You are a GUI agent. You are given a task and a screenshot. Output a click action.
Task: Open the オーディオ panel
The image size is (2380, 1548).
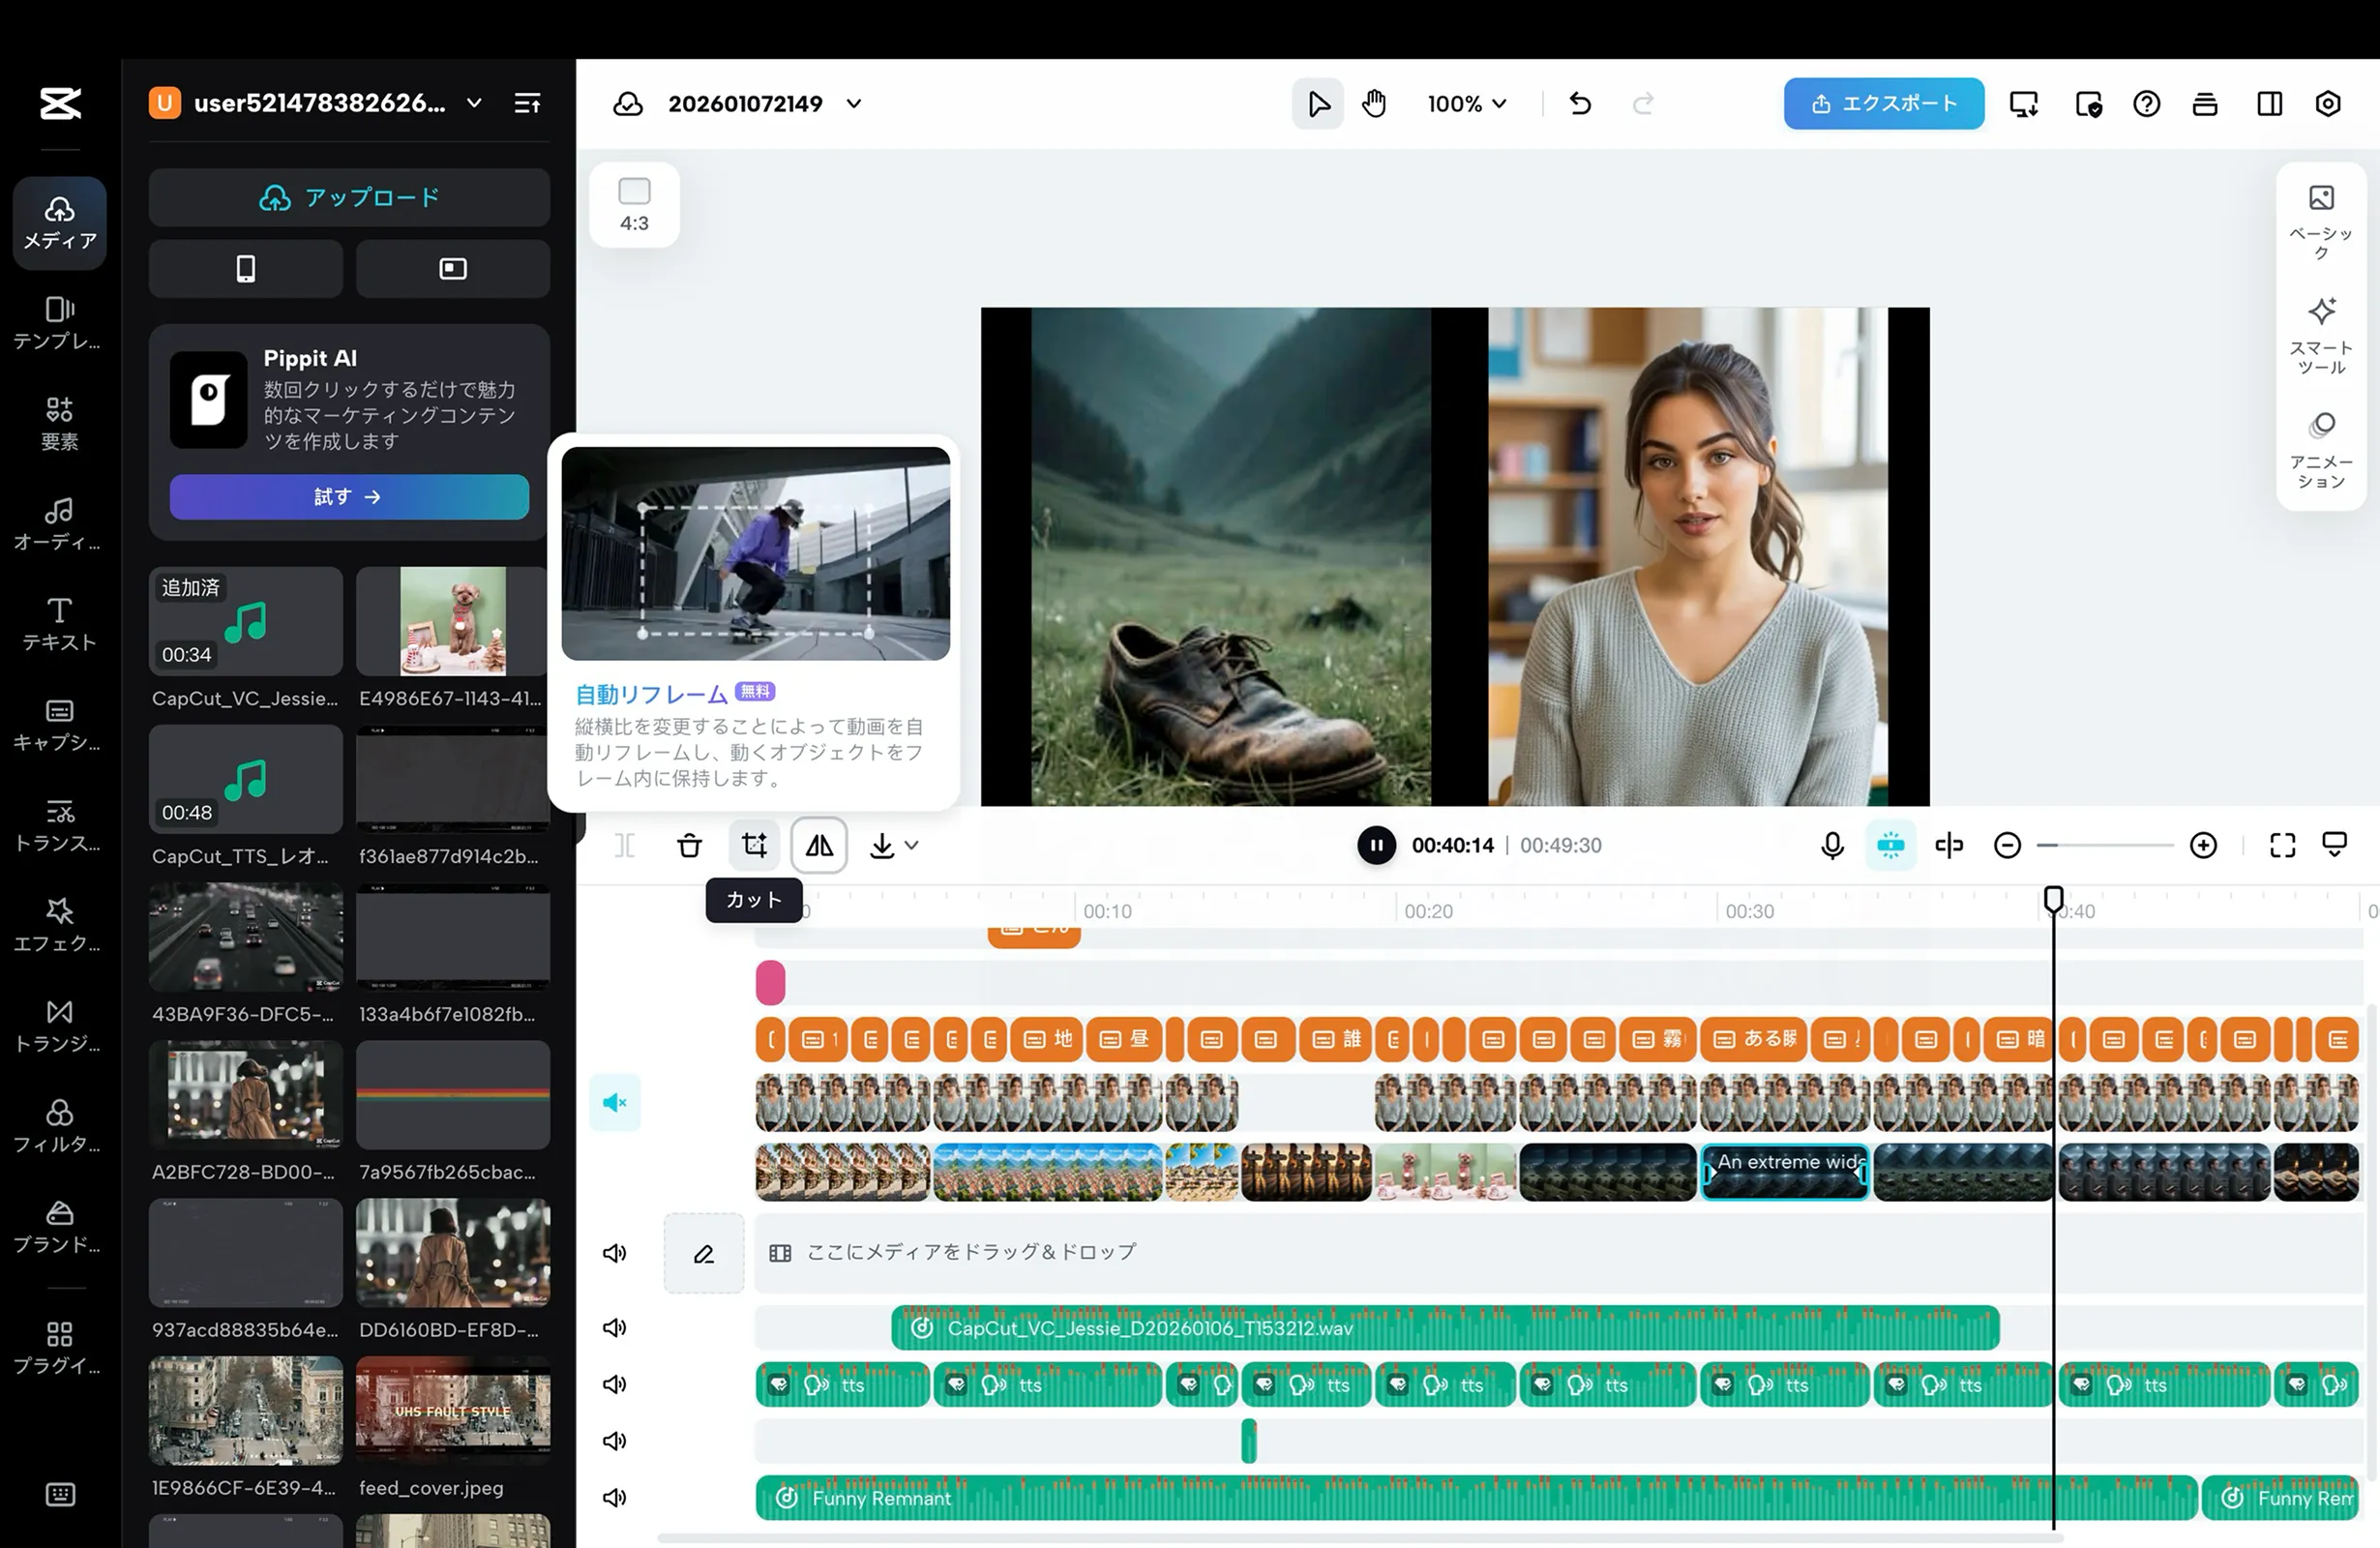(x=58, y=523)
